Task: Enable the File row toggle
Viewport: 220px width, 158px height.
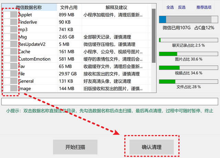Action: pos(10,74)
